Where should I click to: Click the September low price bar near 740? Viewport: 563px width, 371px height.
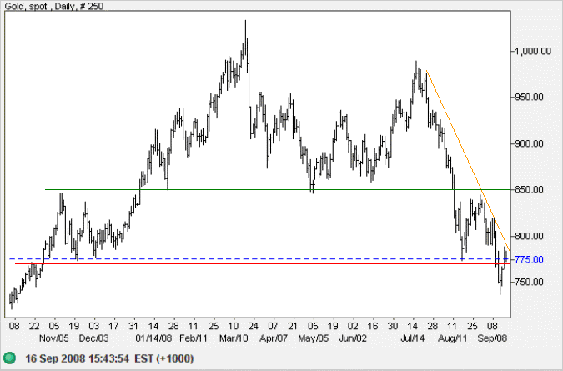click(x=500, y=283)
